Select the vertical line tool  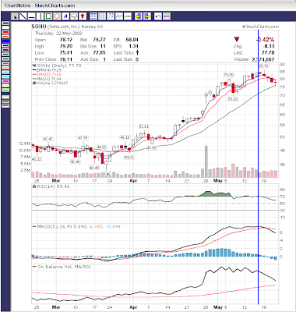coord(40,16)
